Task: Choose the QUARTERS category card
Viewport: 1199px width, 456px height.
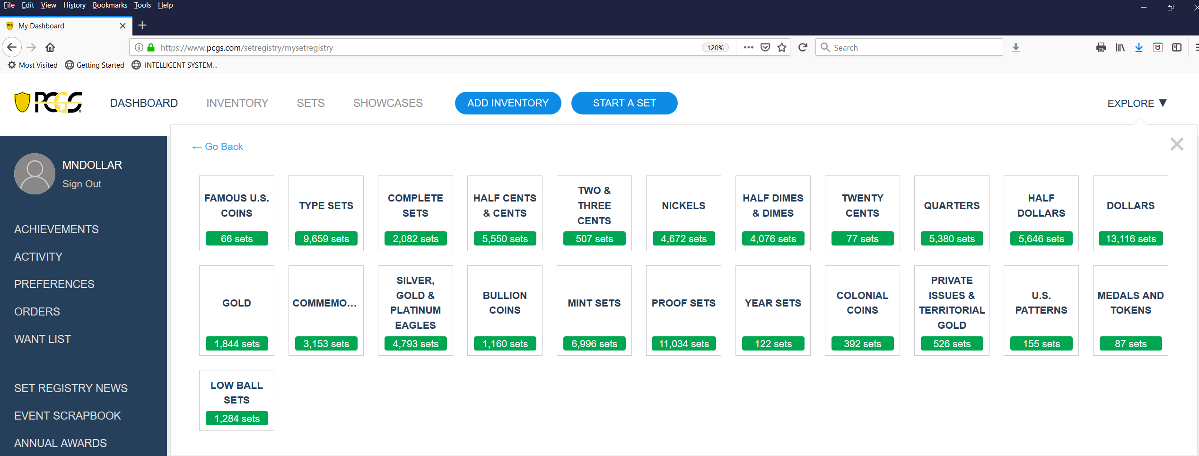Action: 952,213
